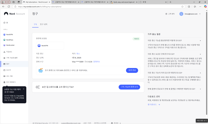This screenshot has height=124, width=208.
Task: Click the 사용 중 status badge
Action: click(x=136, y=39)
